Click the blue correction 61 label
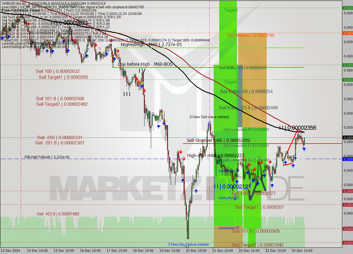 pyautogui.click(x=229, y=198)
